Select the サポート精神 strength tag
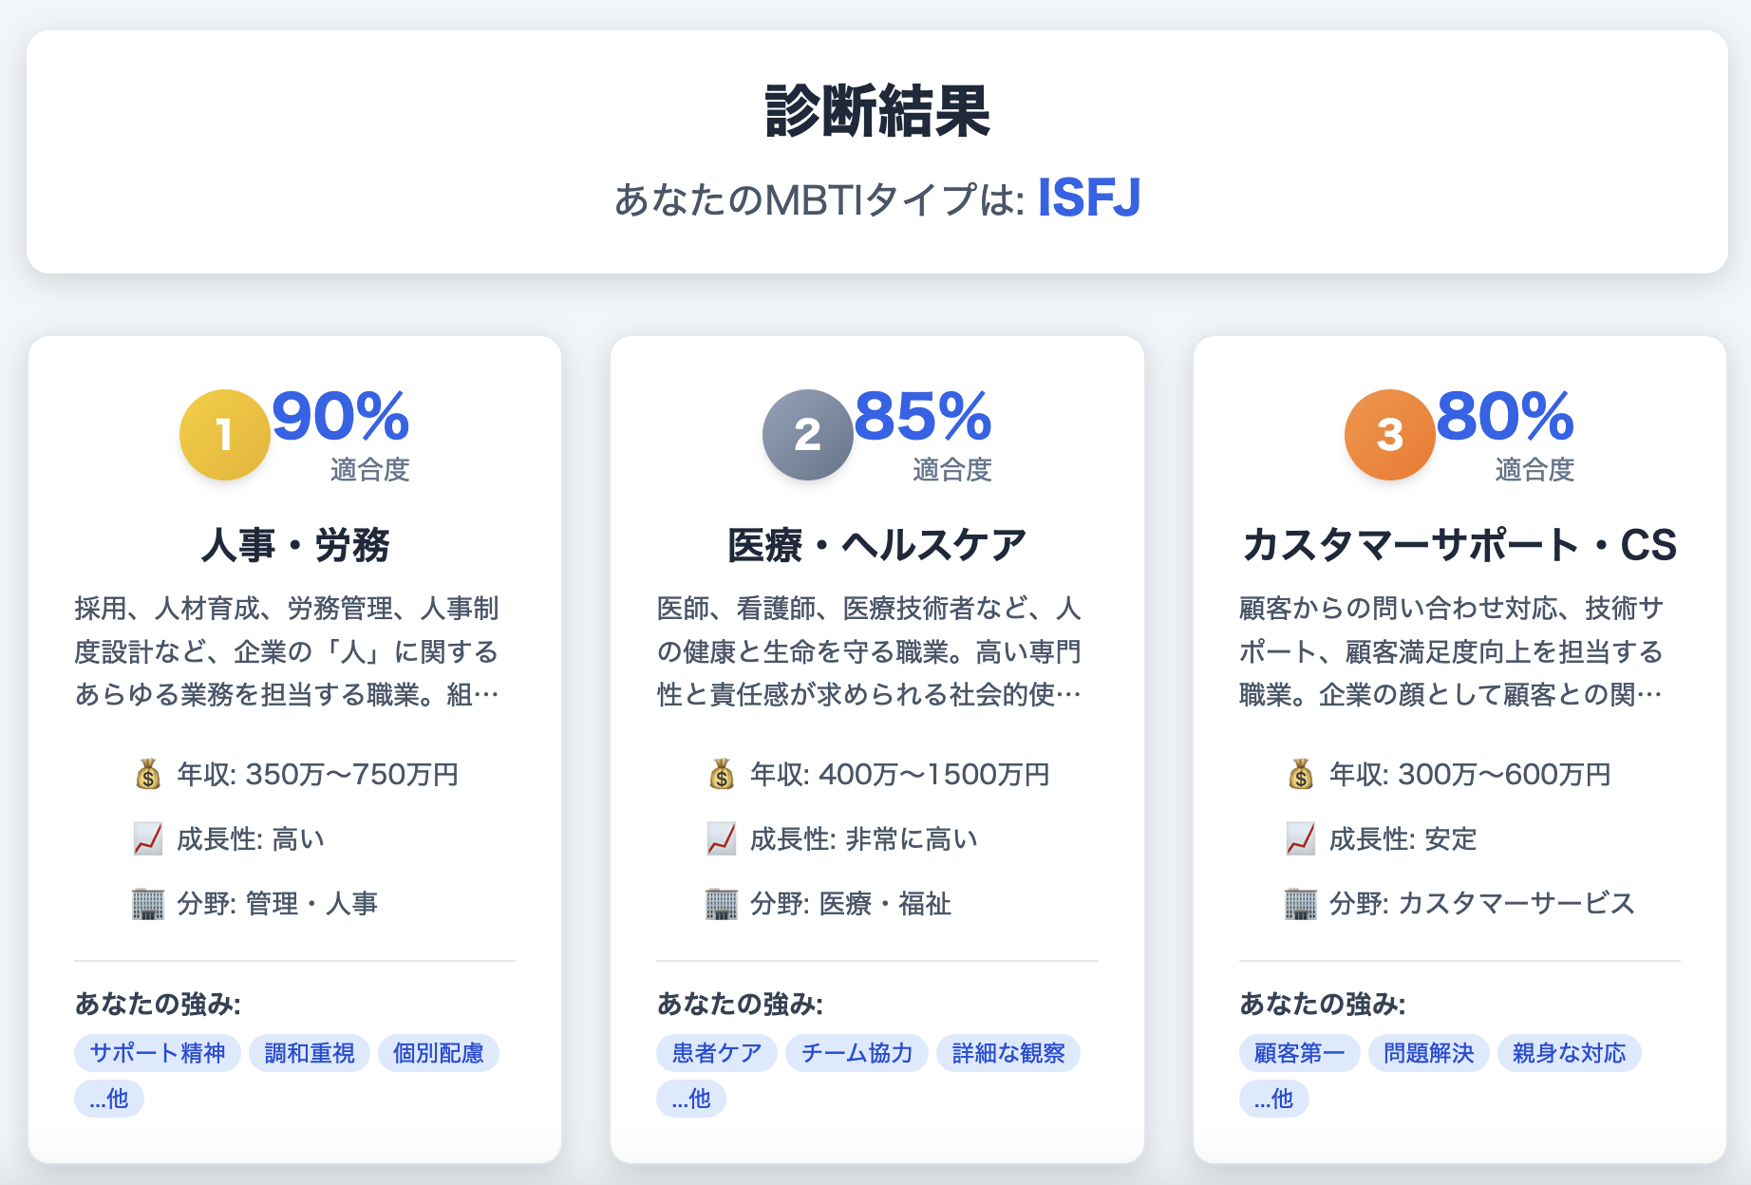 (x=158, y=1053)
